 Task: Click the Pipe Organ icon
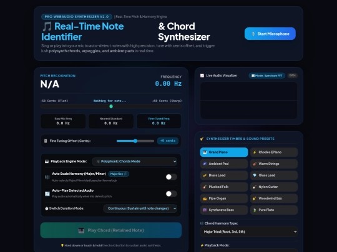coord(205,198)
